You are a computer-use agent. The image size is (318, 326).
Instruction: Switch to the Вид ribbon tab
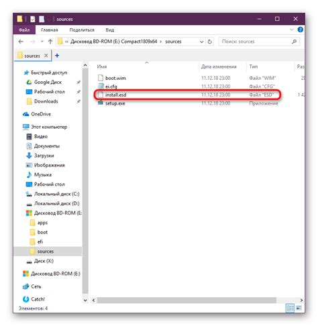coord(110,30)
